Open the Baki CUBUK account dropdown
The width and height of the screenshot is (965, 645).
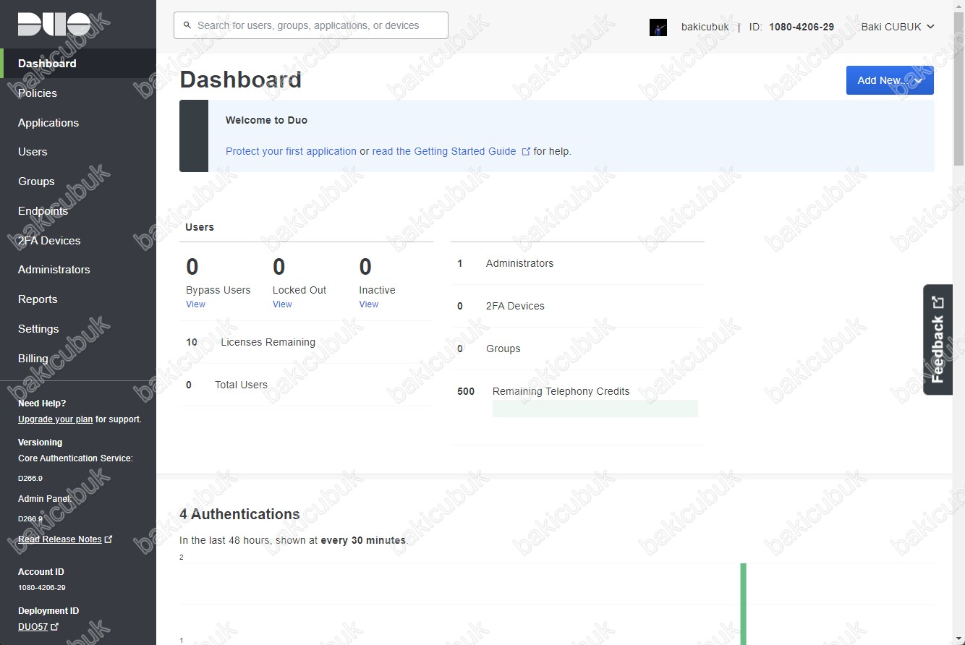[x=898, y=27]
